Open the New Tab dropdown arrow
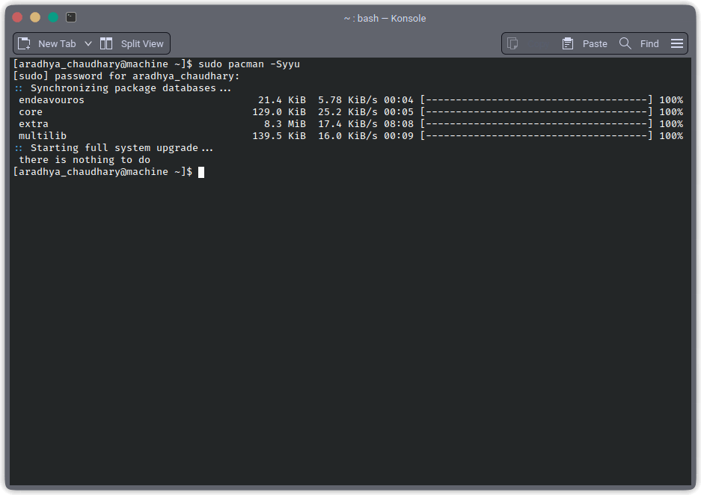 pos(88,44)
